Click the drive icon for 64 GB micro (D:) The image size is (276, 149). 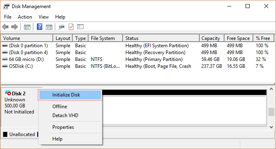click(5, 59)
